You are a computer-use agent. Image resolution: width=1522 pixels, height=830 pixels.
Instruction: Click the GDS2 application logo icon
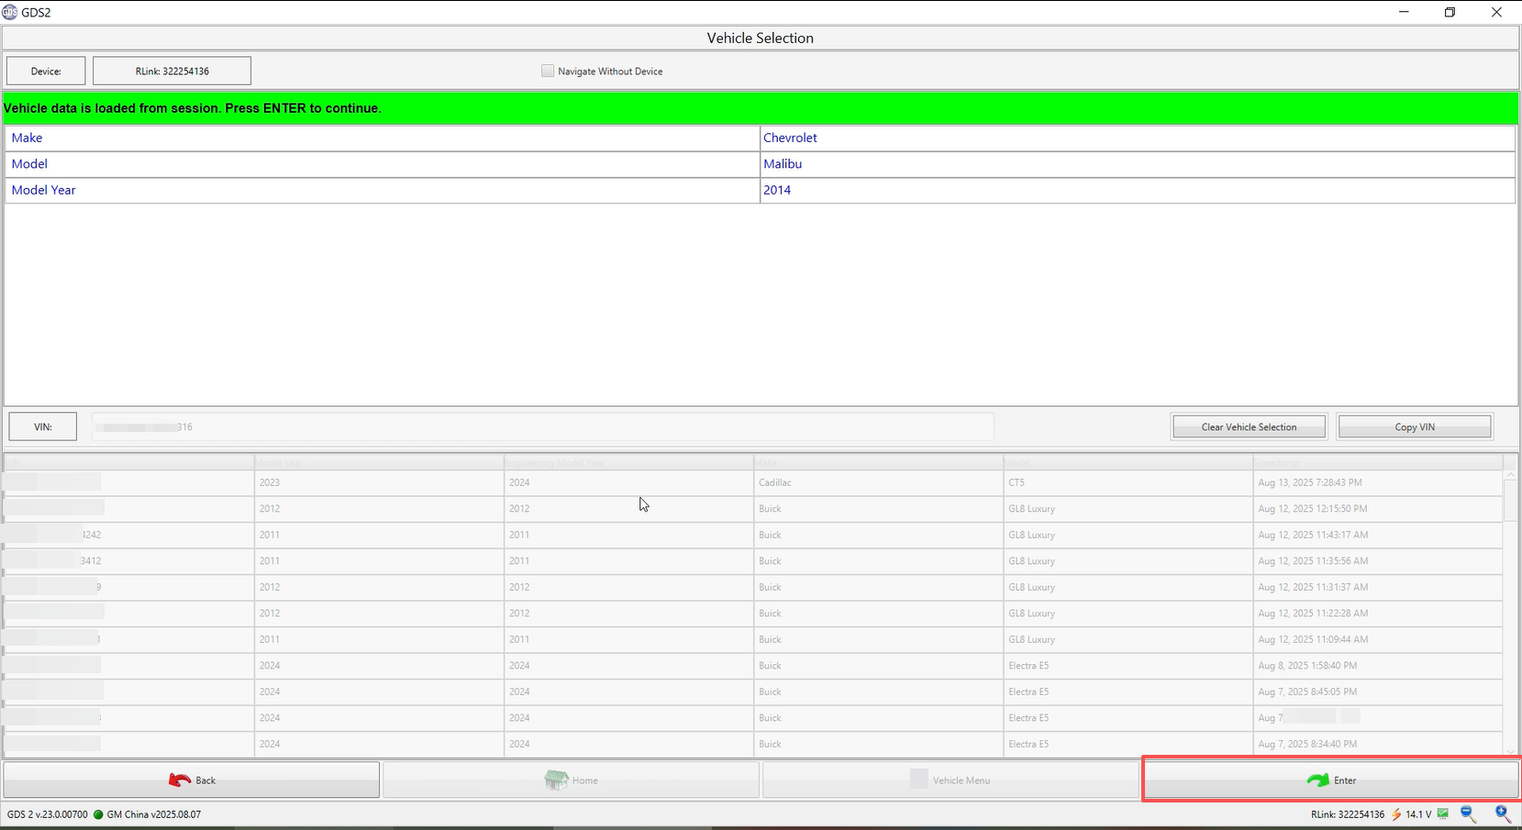click(10, 13)
